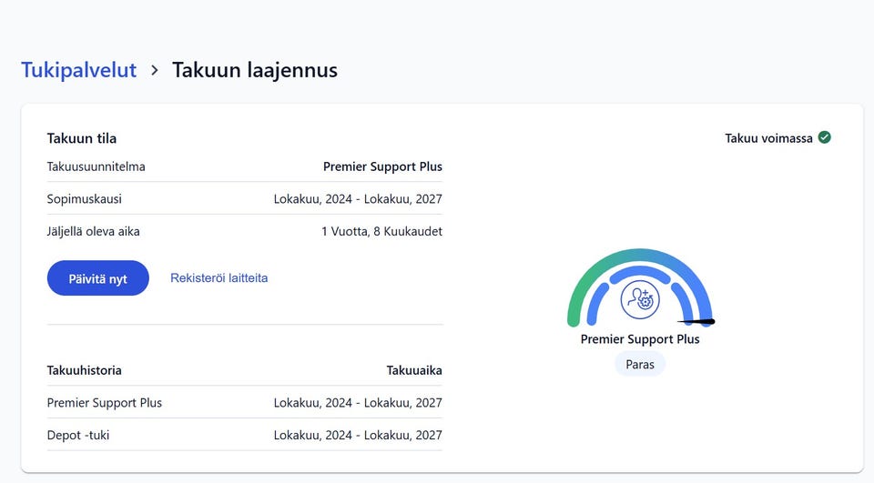Click the Sopimuskausi date range value
This screenshot has width=874, height=483.
coord(358,199)
